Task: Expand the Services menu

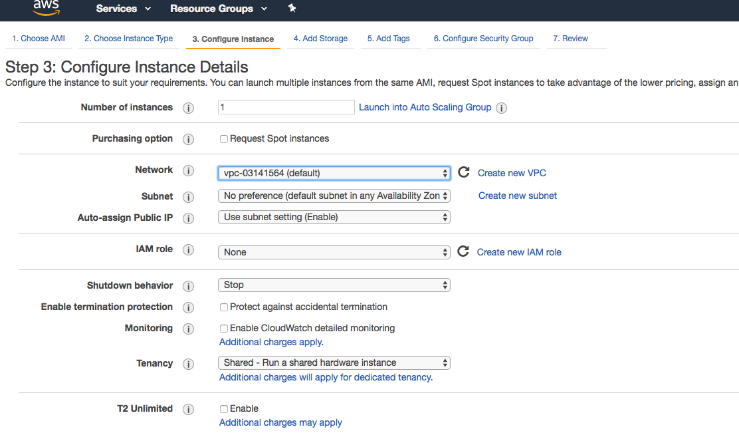Action: [x=123, y=9]
